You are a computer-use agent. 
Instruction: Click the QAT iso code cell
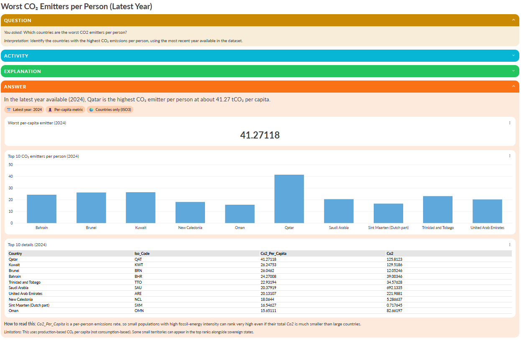pos(138,259)
